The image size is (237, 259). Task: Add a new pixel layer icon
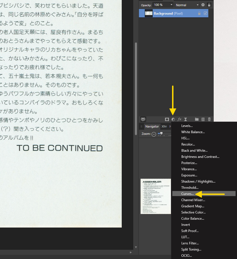pos(203,119)
